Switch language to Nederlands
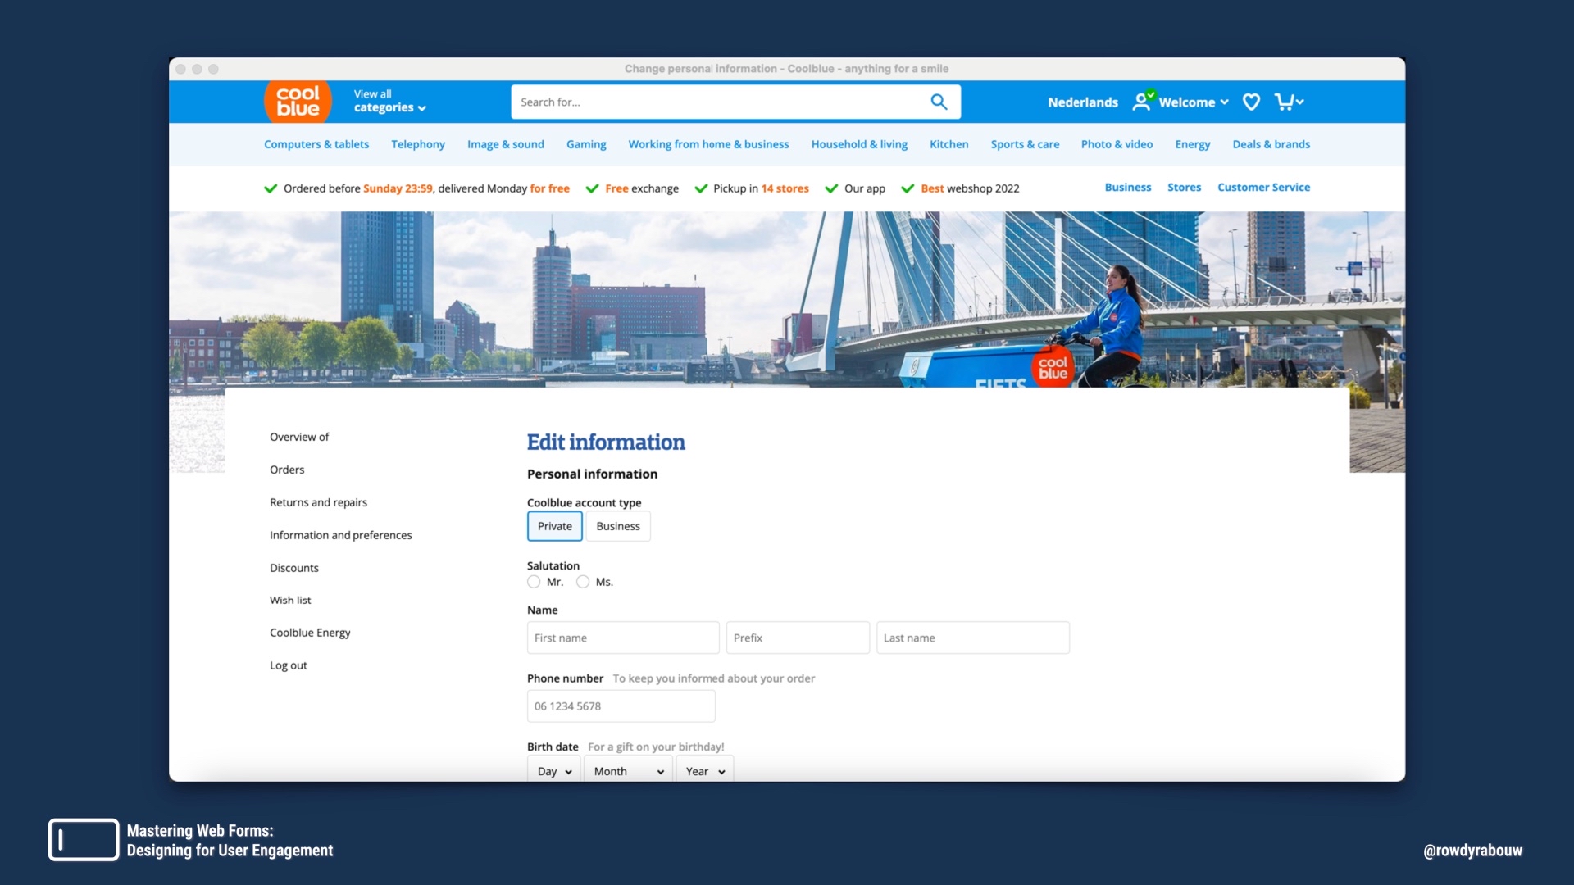This screenshot has height=885, width=1574. tap(1082, 102)
